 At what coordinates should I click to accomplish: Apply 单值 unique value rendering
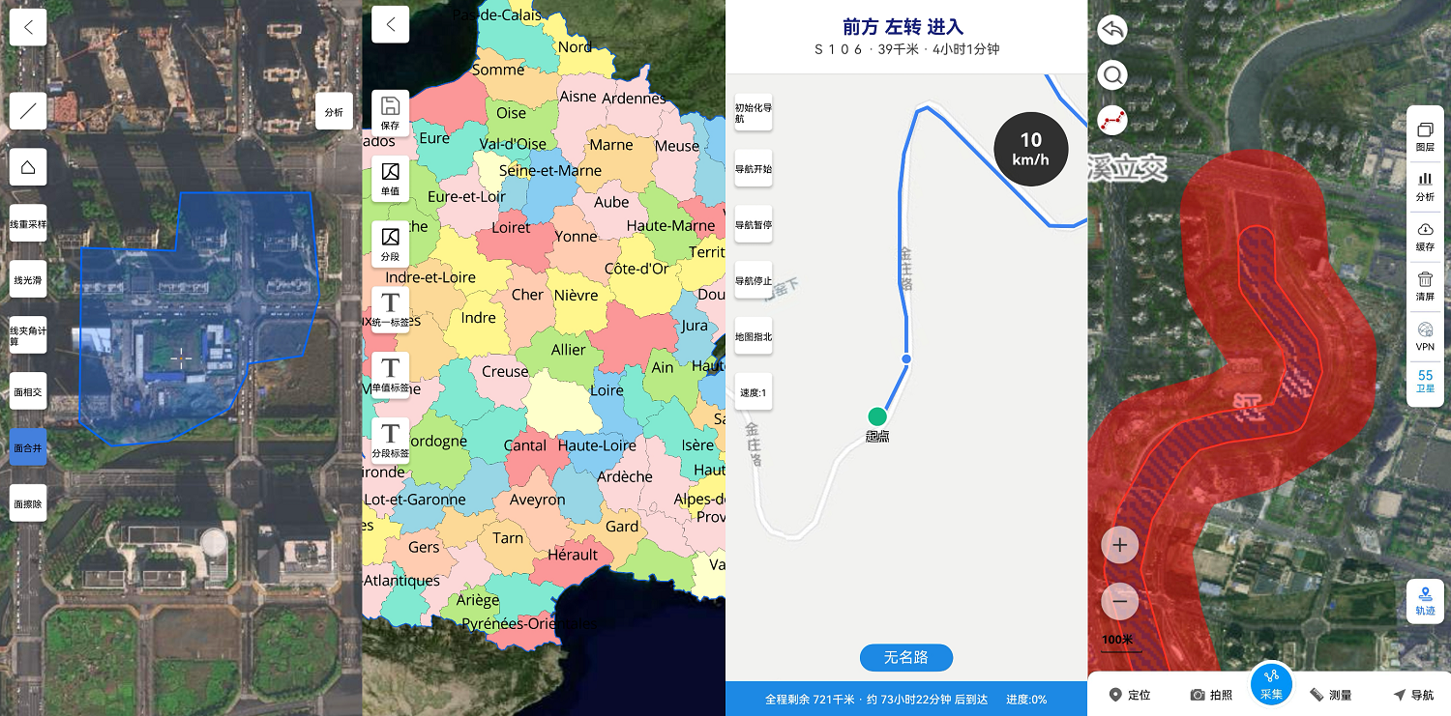391,180
